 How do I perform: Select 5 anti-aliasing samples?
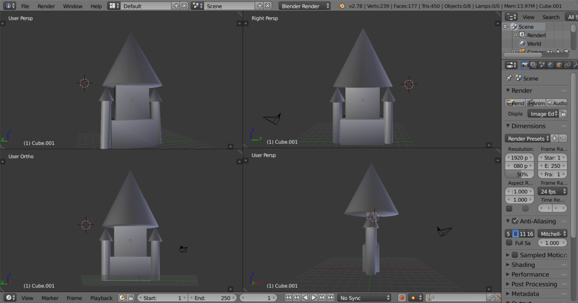(509, 234)
